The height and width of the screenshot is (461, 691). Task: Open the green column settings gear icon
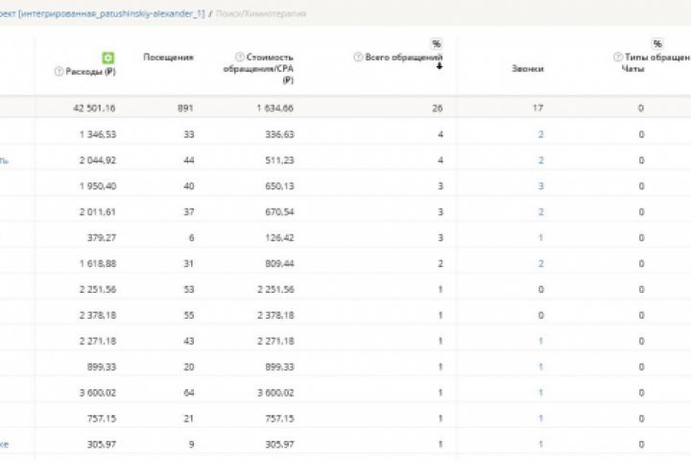(x=107, y=58)
